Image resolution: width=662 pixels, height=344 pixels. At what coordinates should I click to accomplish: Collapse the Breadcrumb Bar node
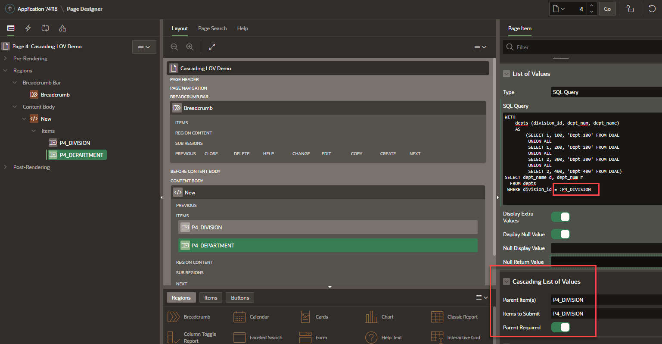15,82
